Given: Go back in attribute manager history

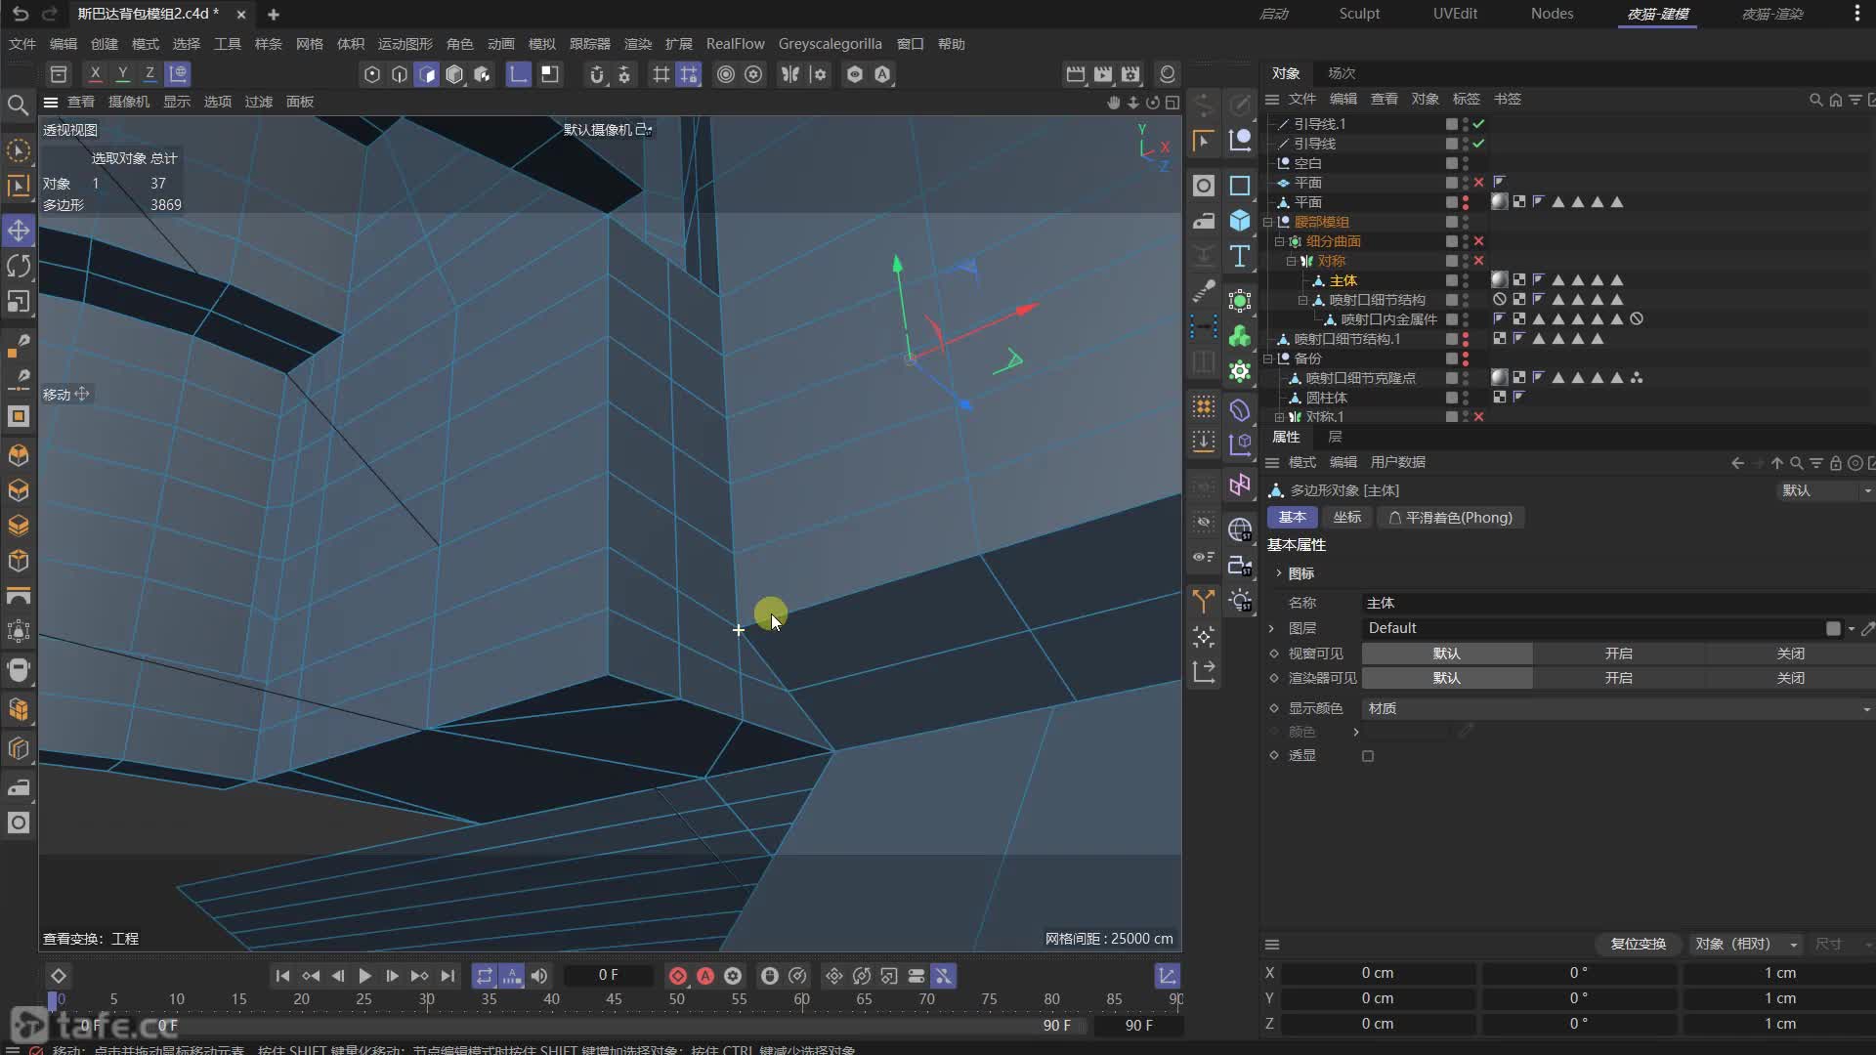Looking at the screenshot, I should tap(1737, 463).
